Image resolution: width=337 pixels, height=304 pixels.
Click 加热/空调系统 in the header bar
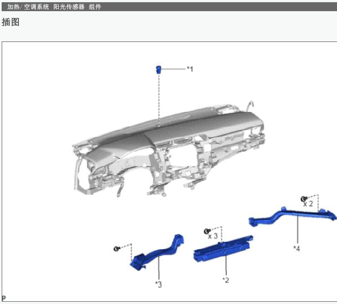28,7
